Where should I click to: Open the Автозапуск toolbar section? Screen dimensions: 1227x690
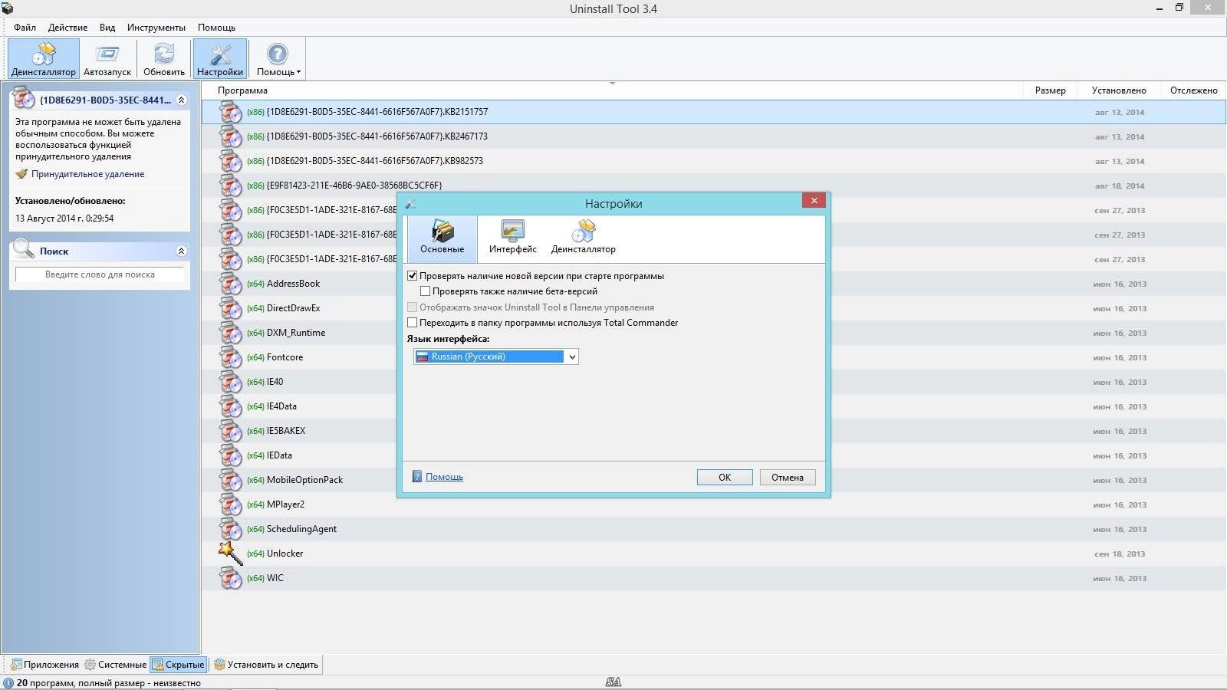point(107,59)
